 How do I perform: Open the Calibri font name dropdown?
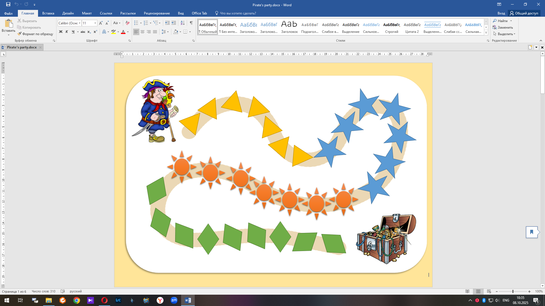(80, 23)
